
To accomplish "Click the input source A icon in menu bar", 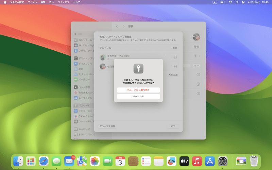I will (x=215, y=2).
